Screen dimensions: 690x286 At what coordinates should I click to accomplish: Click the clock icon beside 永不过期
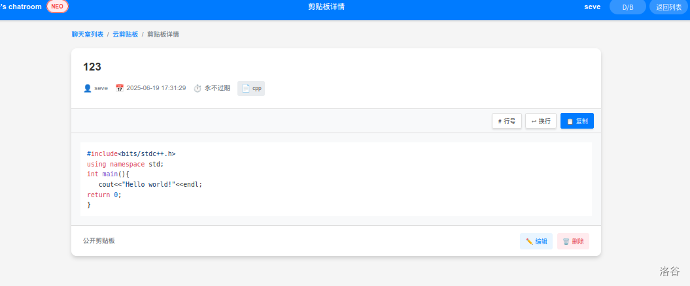click(x=198, y=88)
